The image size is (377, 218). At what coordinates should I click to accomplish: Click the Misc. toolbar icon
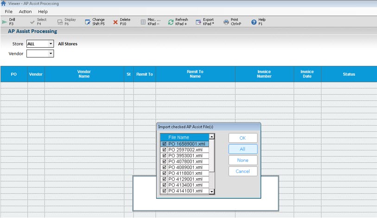(x=143, y=22)
